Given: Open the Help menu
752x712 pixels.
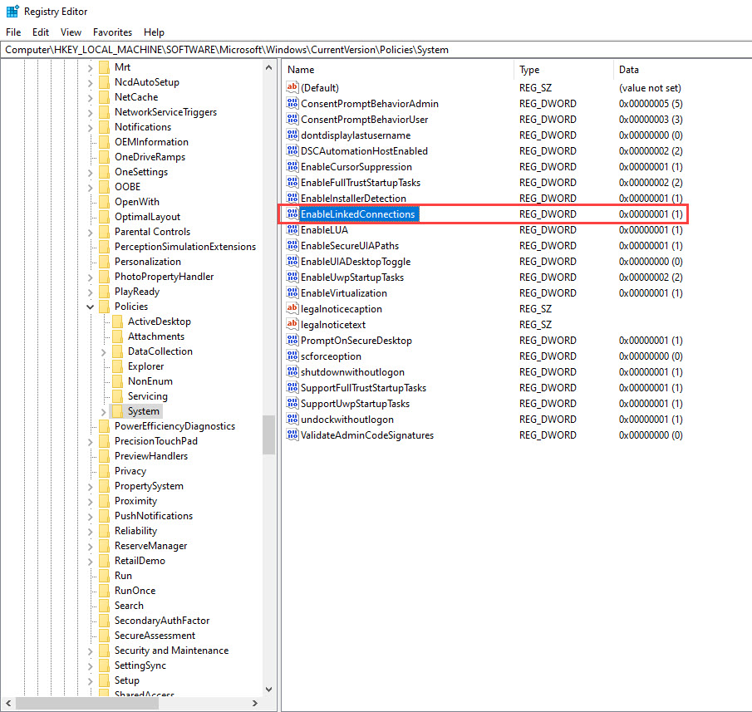Looking at the screenshot, I should 154,32.
